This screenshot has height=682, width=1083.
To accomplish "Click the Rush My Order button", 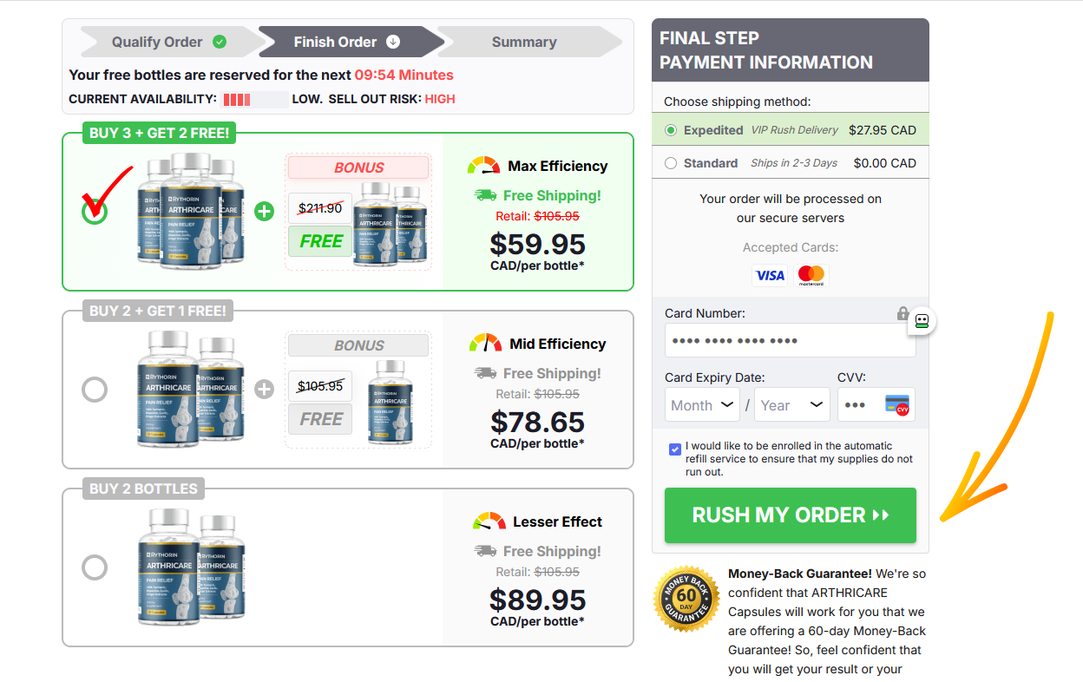I will coord(790,515).
